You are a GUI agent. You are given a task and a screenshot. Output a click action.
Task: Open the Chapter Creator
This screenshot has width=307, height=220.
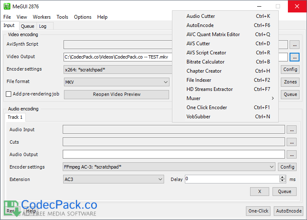[225, 71]
